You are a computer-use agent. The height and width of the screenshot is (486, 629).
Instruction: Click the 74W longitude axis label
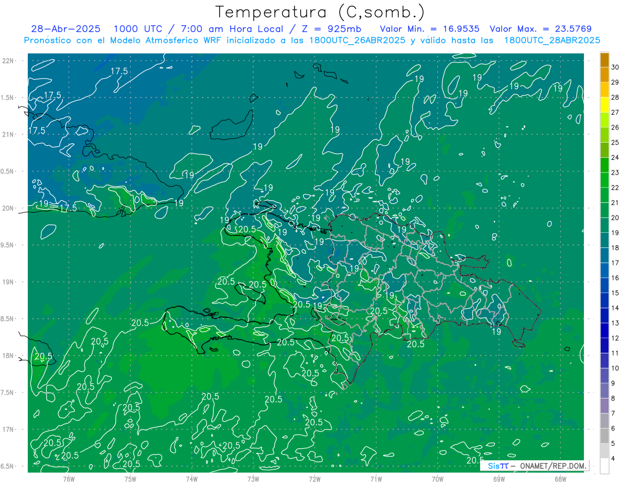coord(191,479)
